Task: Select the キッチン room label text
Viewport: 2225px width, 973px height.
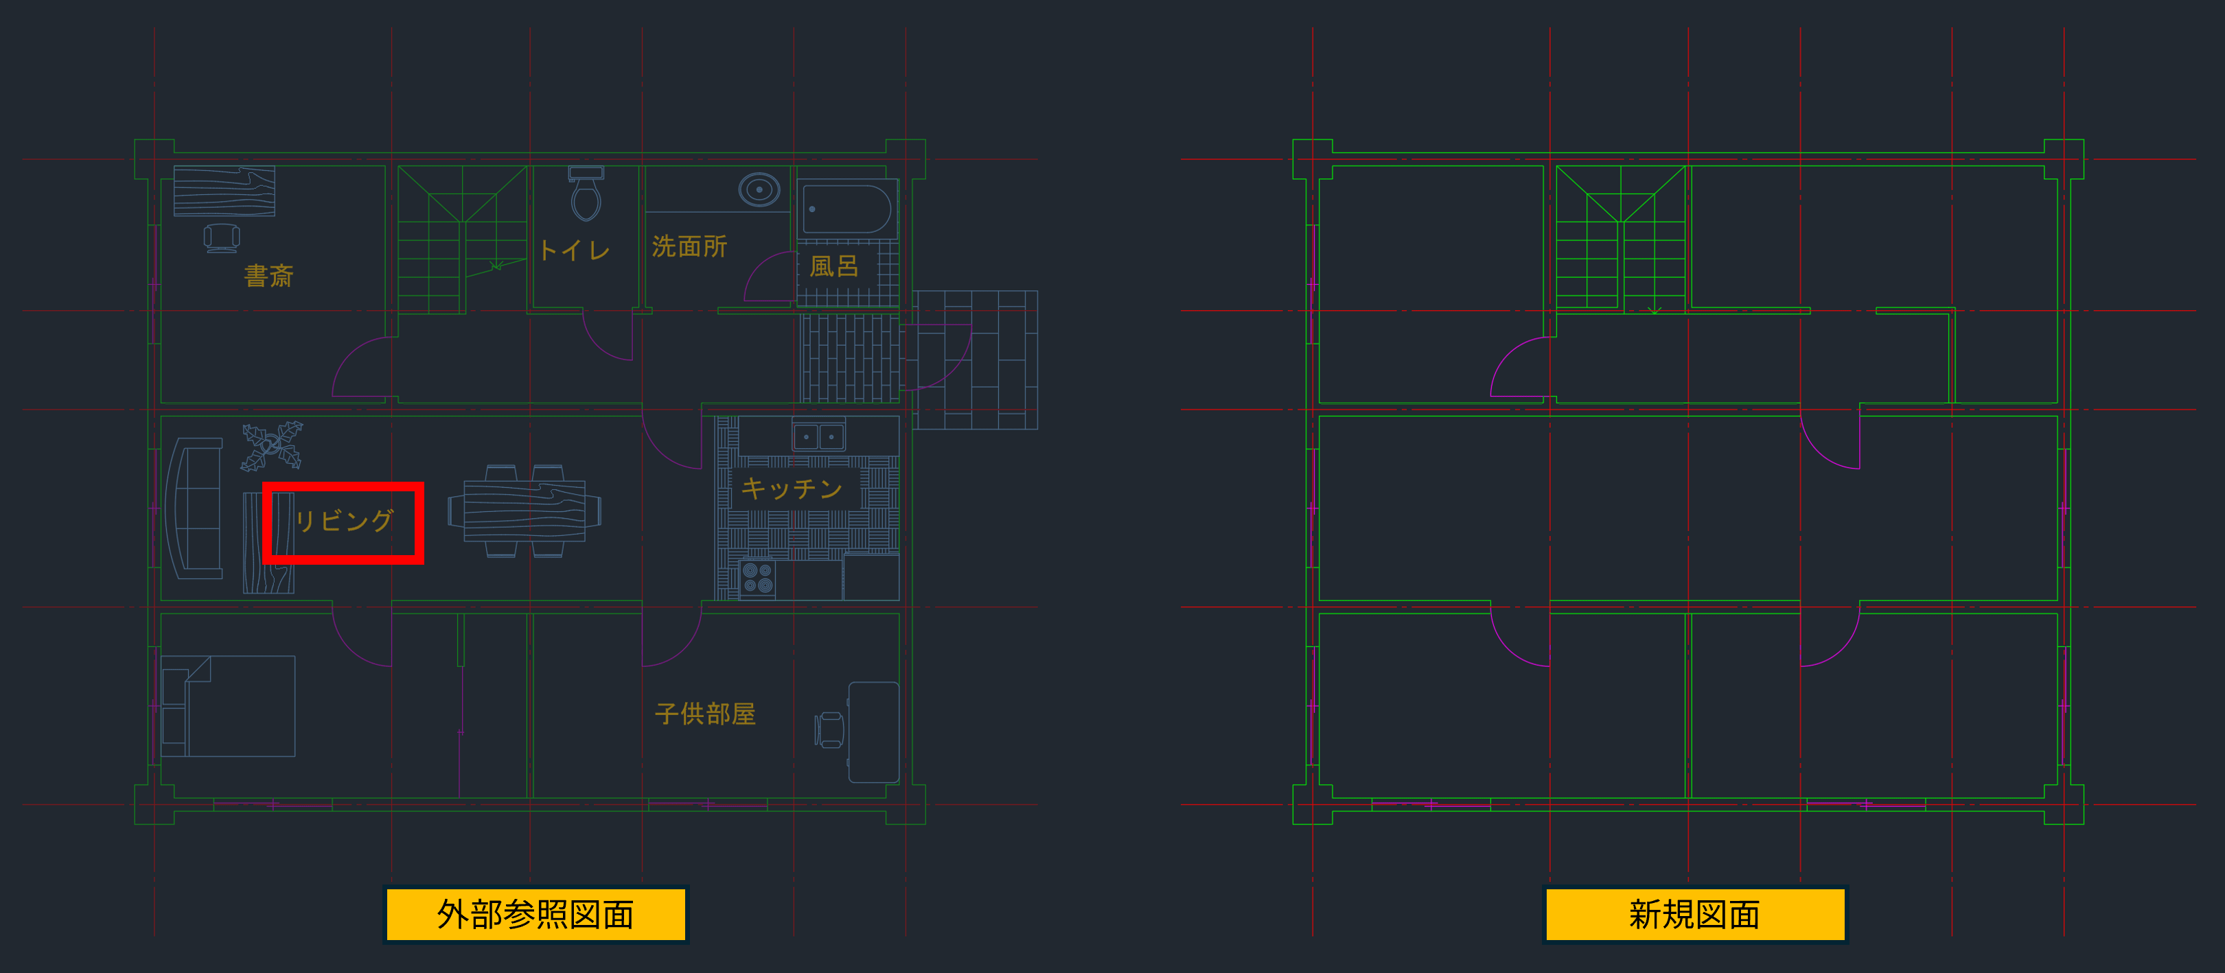Action: (x=791, y=489)
